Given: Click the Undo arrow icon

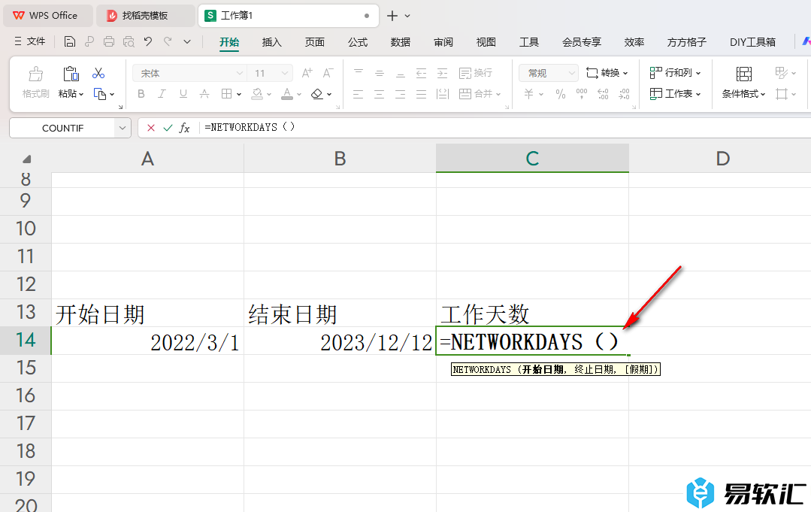Looking at the screenshot, I should [148, 41].
